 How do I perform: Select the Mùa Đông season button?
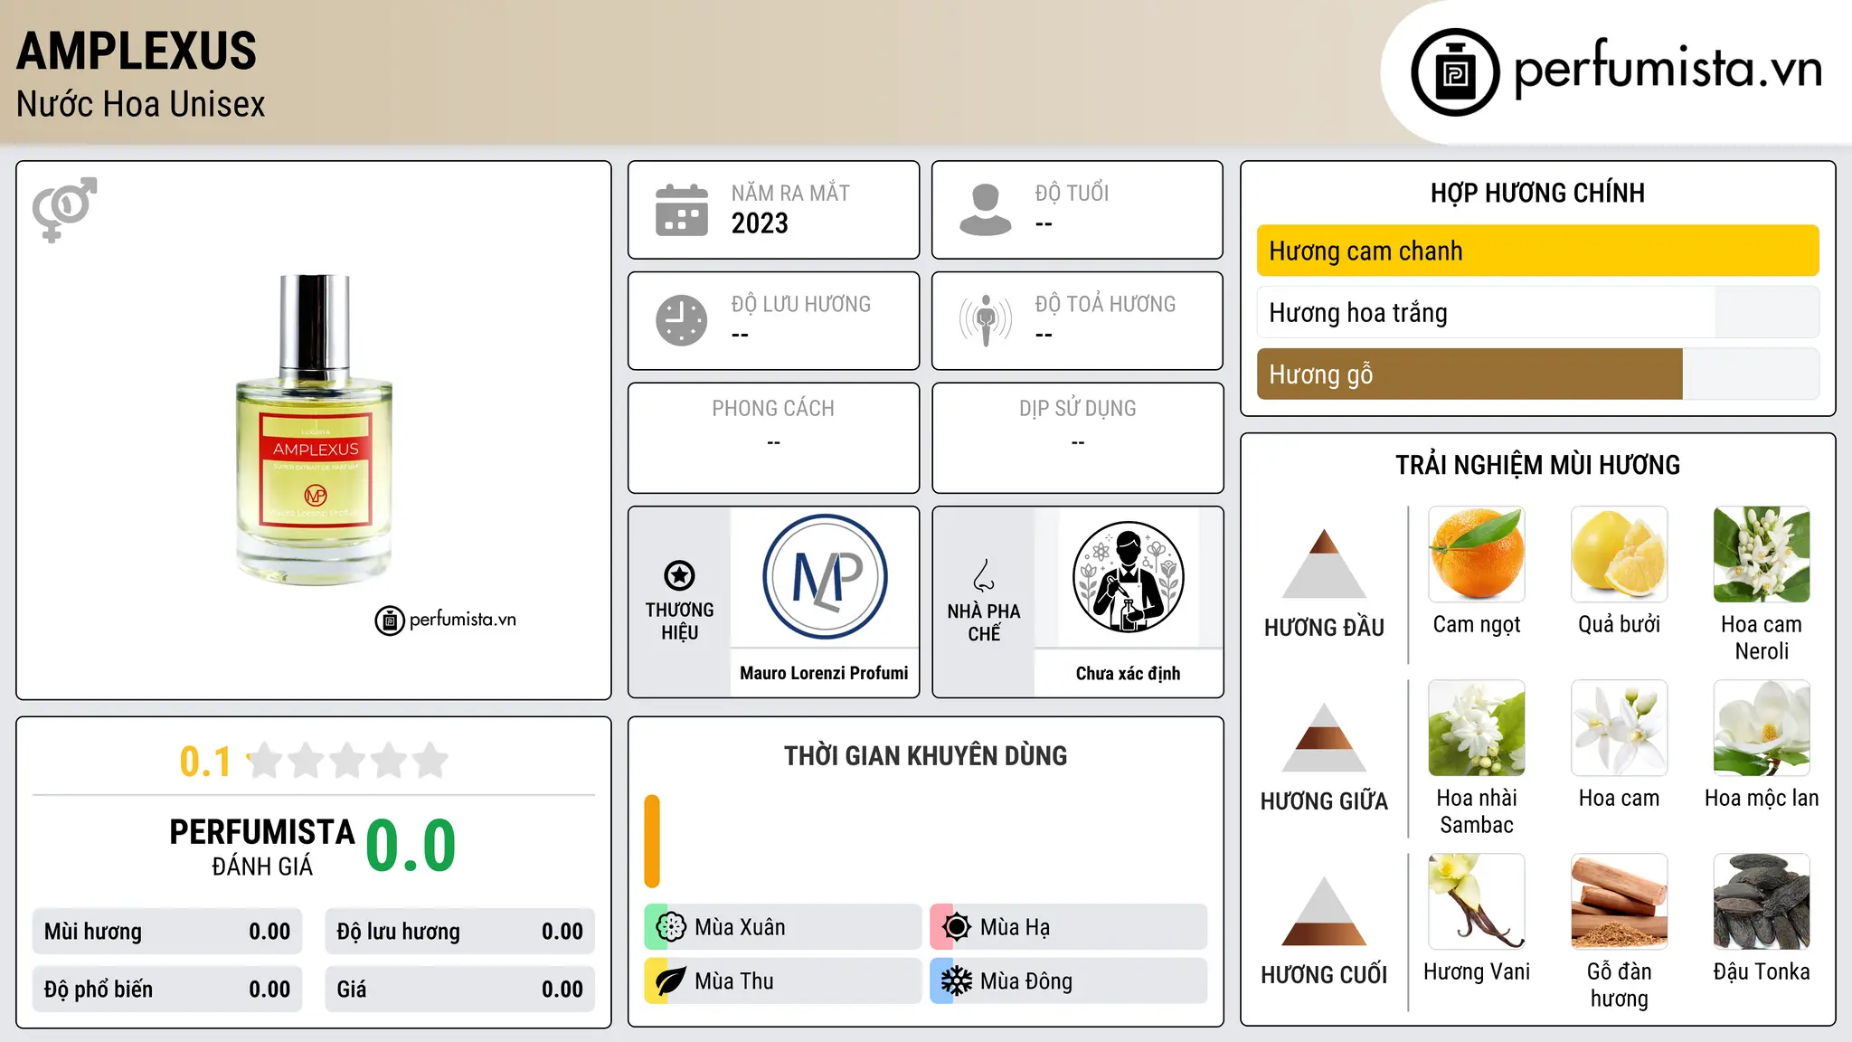pos(1069,981)
